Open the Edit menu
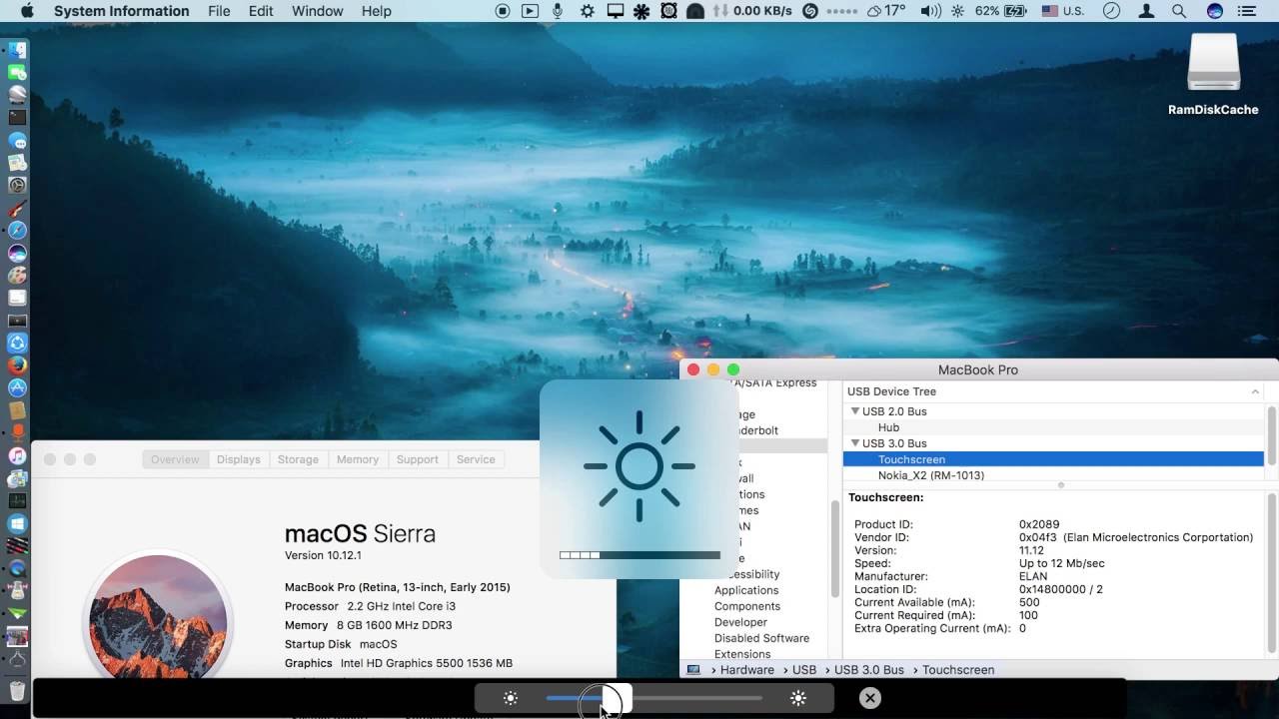 click(261, 11)
